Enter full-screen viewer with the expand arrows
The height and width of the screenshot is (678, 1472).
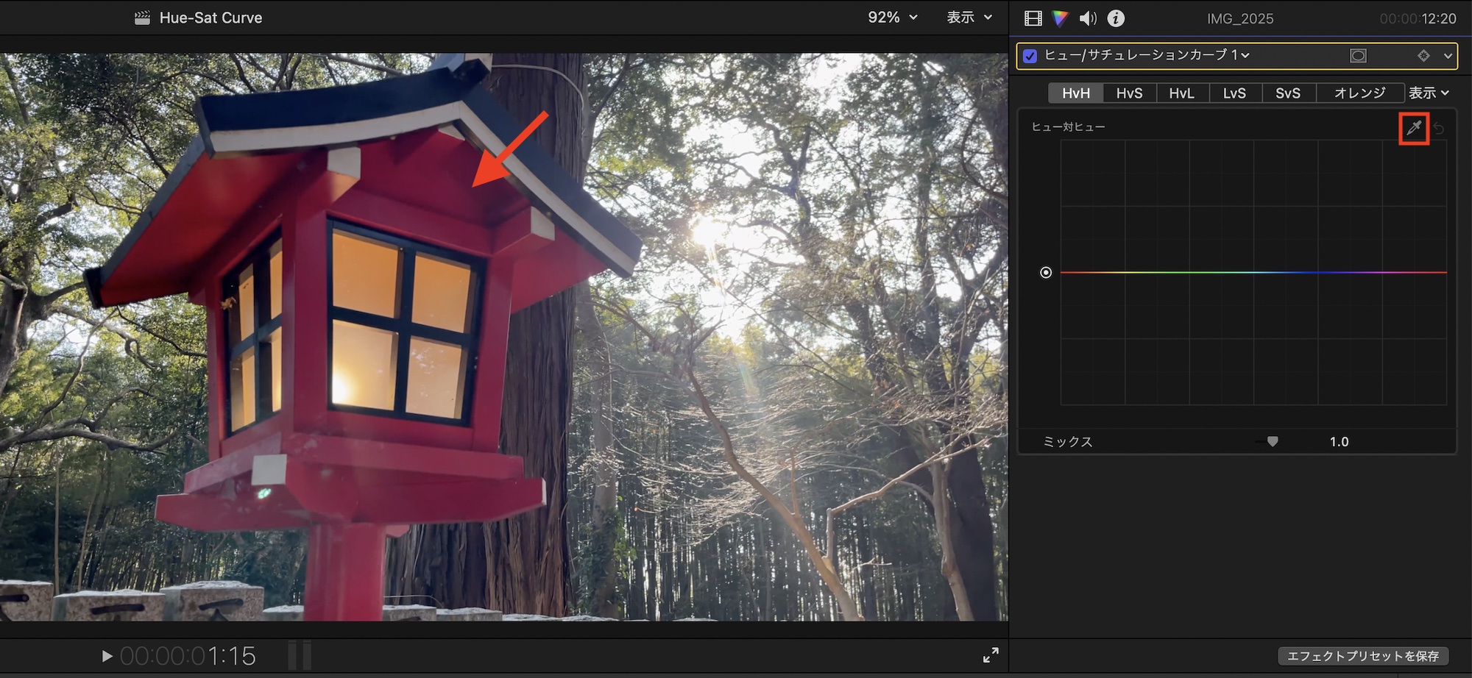[991, 655]
